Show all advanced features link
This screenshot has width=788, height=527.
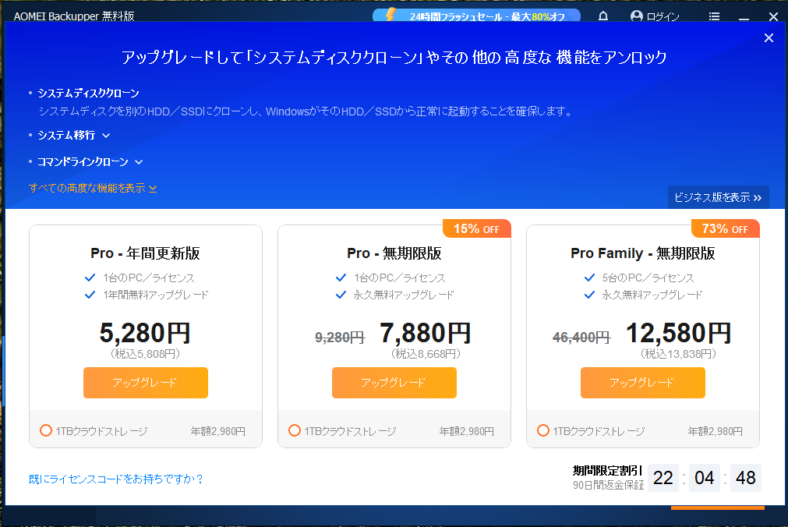[93, 188]
